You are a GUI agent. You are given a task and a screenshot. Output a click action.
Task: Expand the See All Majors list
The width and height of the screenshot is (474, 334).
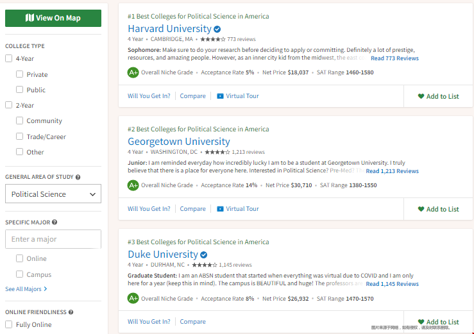26,289
